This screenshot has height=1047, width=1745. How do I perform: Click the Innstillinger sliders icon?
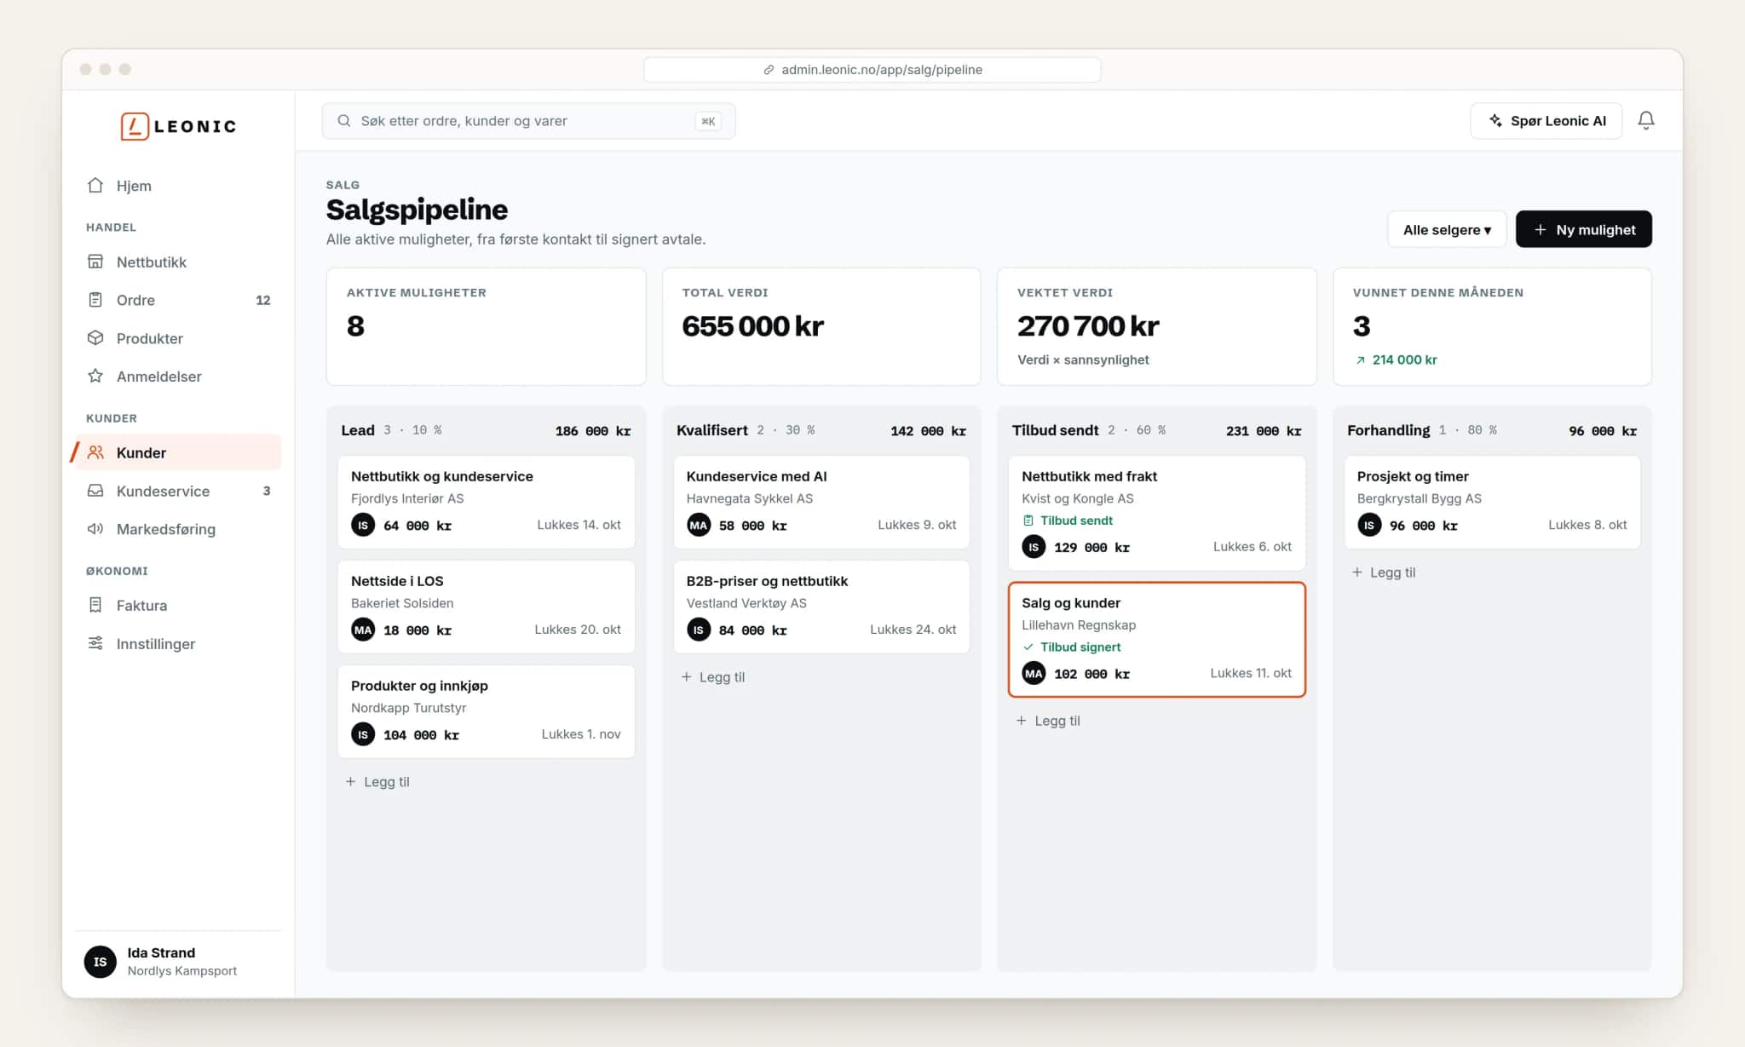tap(95, 643)
